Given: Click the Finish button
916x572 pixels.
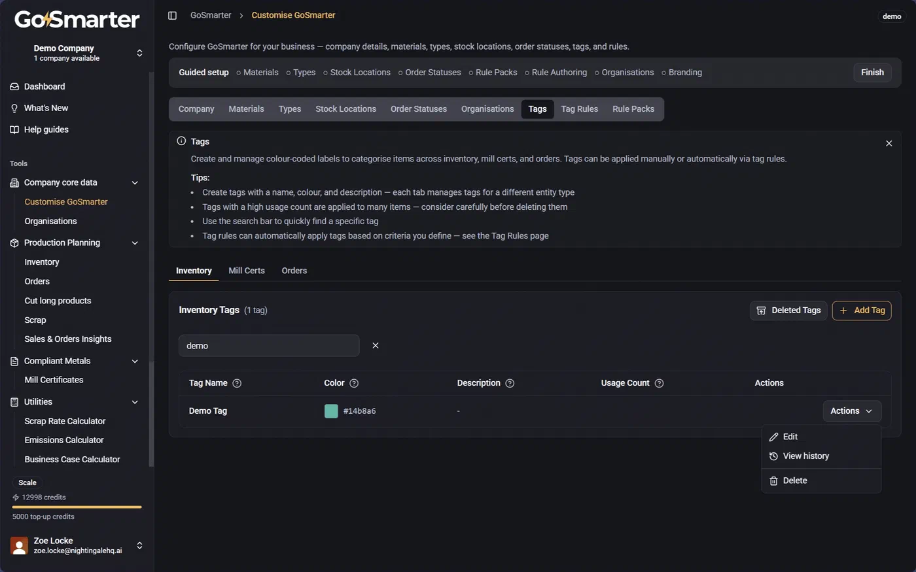Looking at the screenshot, I should click(872, 73).
